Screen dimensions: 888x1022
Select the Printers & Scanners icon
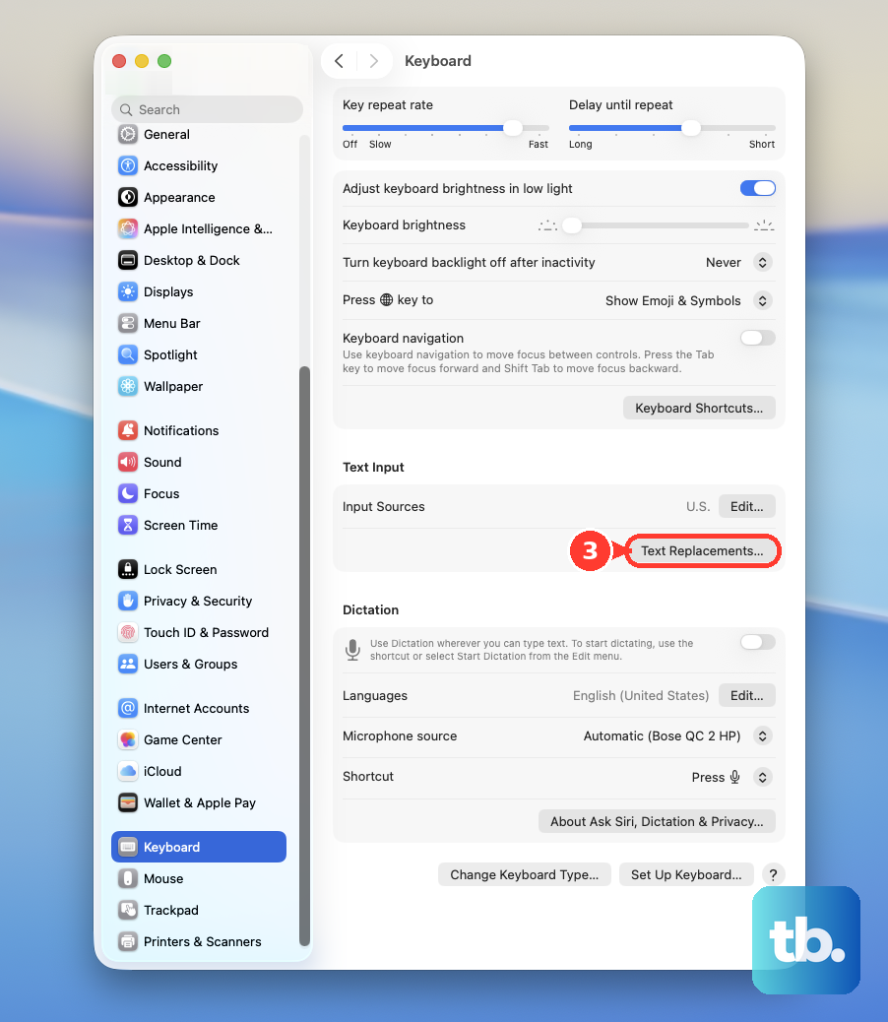(x=128, y=941)
